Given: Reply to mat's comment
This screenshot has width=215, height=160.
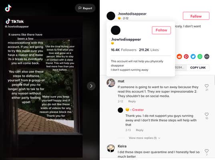Looking at the screenshot, I should [132, 101].
